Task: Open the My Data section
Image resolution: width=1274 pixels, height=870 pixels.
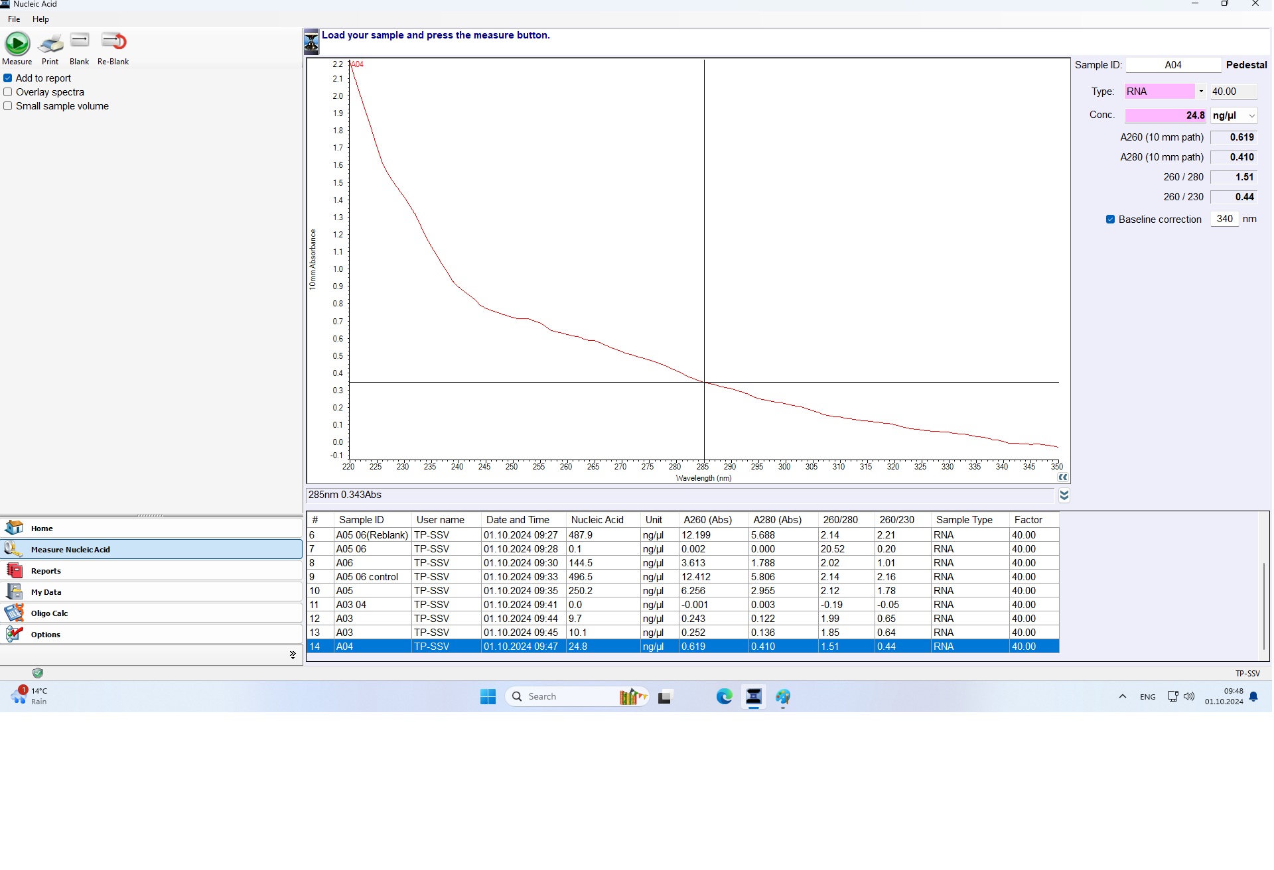Action: click(46, 592)
